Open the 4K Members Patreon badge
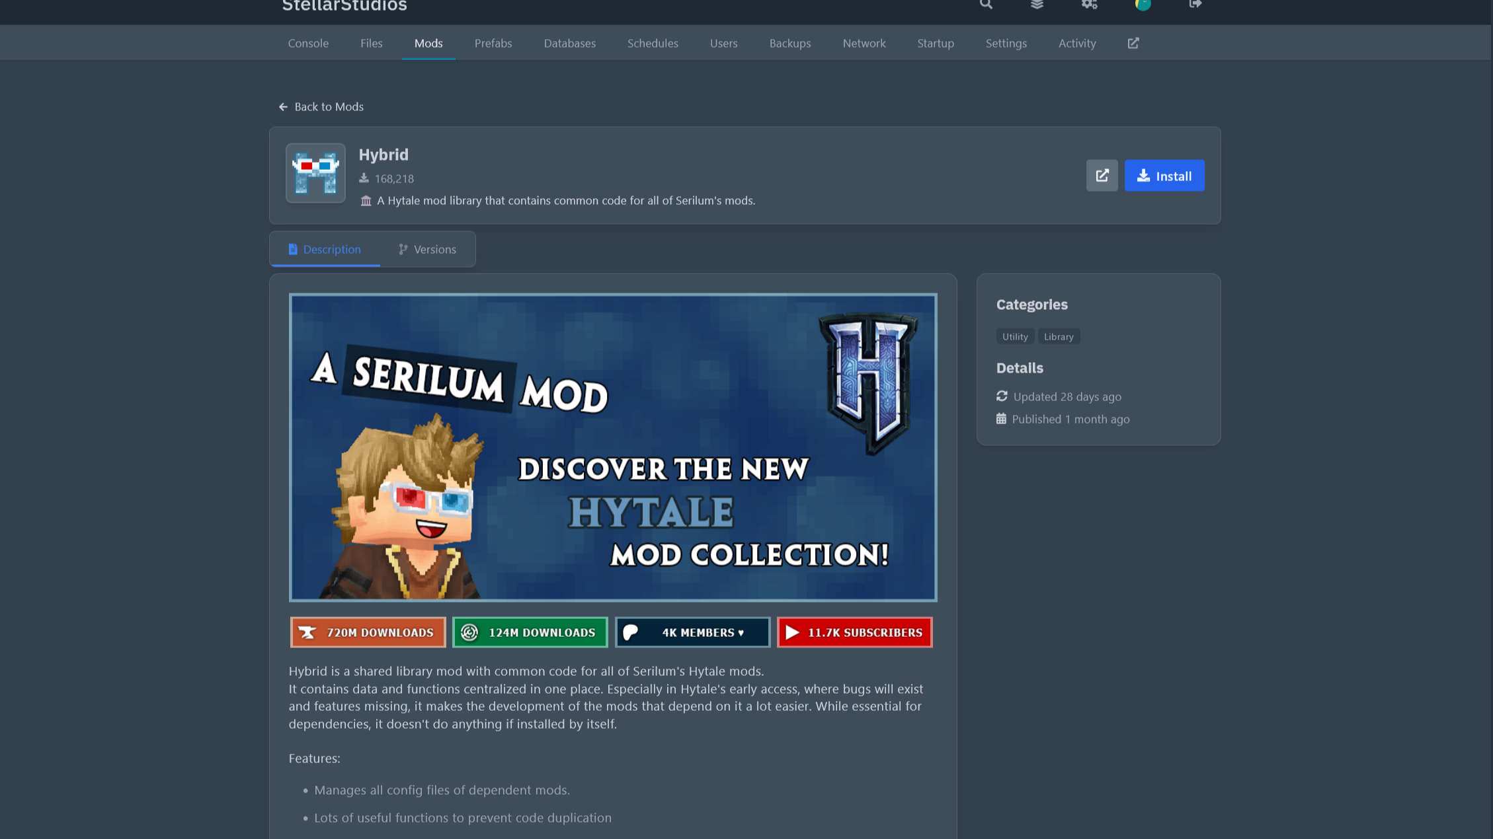 point(692,632)
